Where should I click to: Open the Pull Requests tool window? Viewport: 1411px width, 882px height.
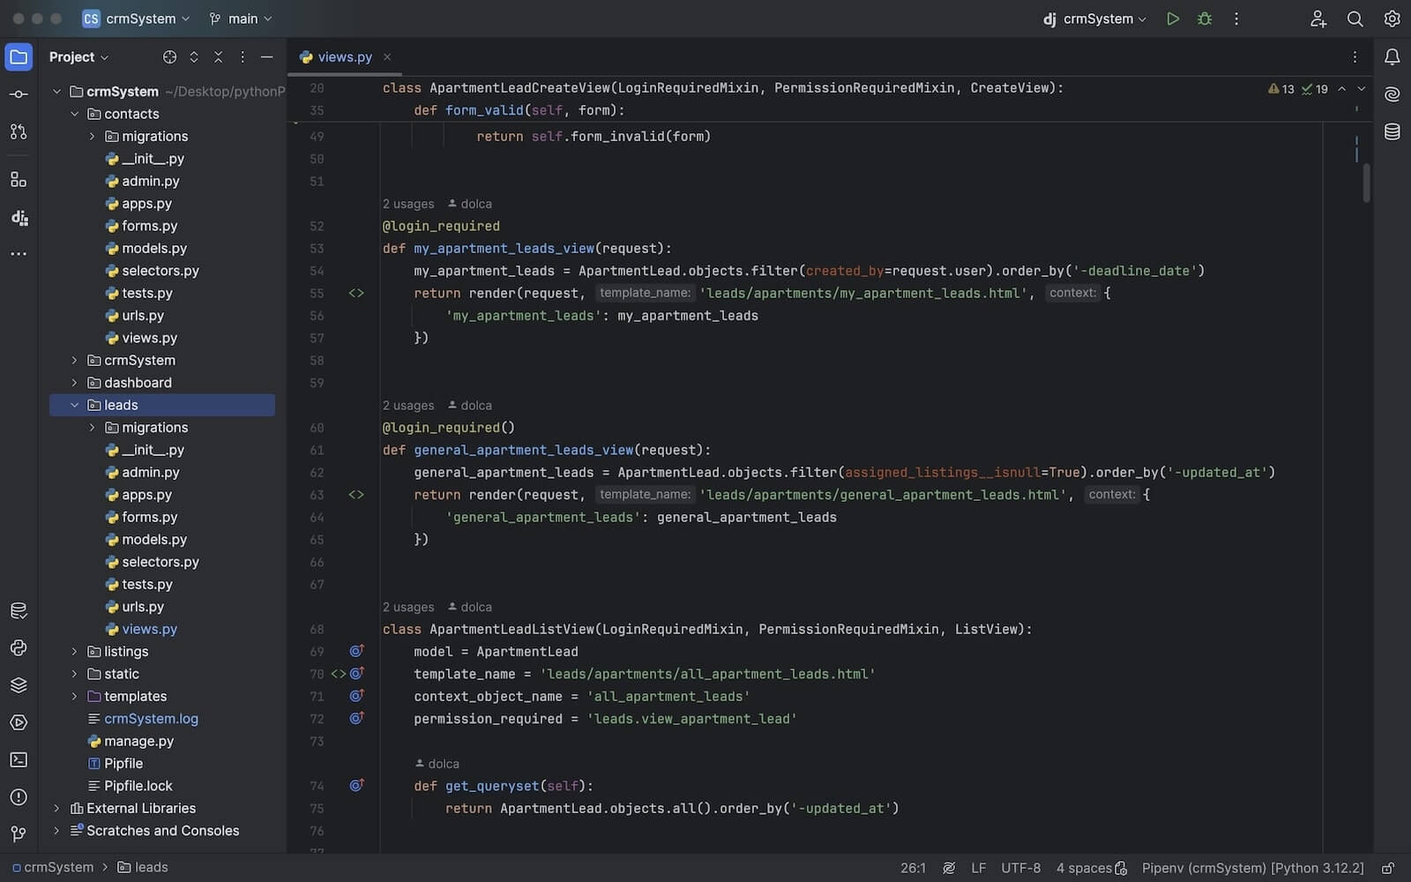click(x=19, y=131)
